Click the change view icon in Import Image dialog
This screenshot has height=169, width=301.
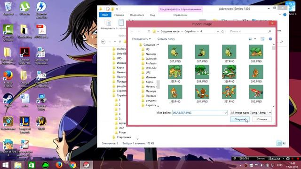point(251,39)
